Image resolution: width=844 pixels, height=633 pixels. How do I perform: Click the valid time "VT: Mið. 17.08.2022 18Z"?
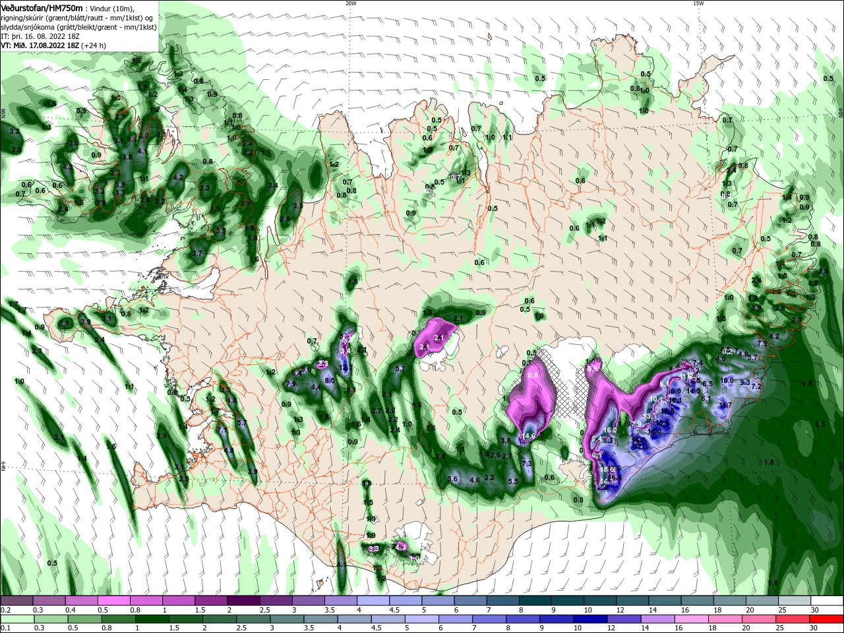click(x=40, y=45)
